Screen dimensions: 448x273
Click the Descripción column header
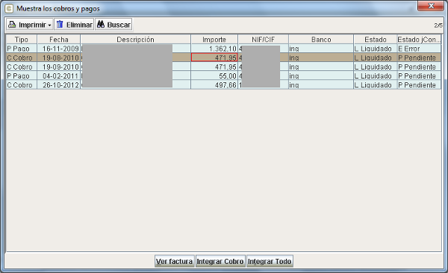click(135, 40)
